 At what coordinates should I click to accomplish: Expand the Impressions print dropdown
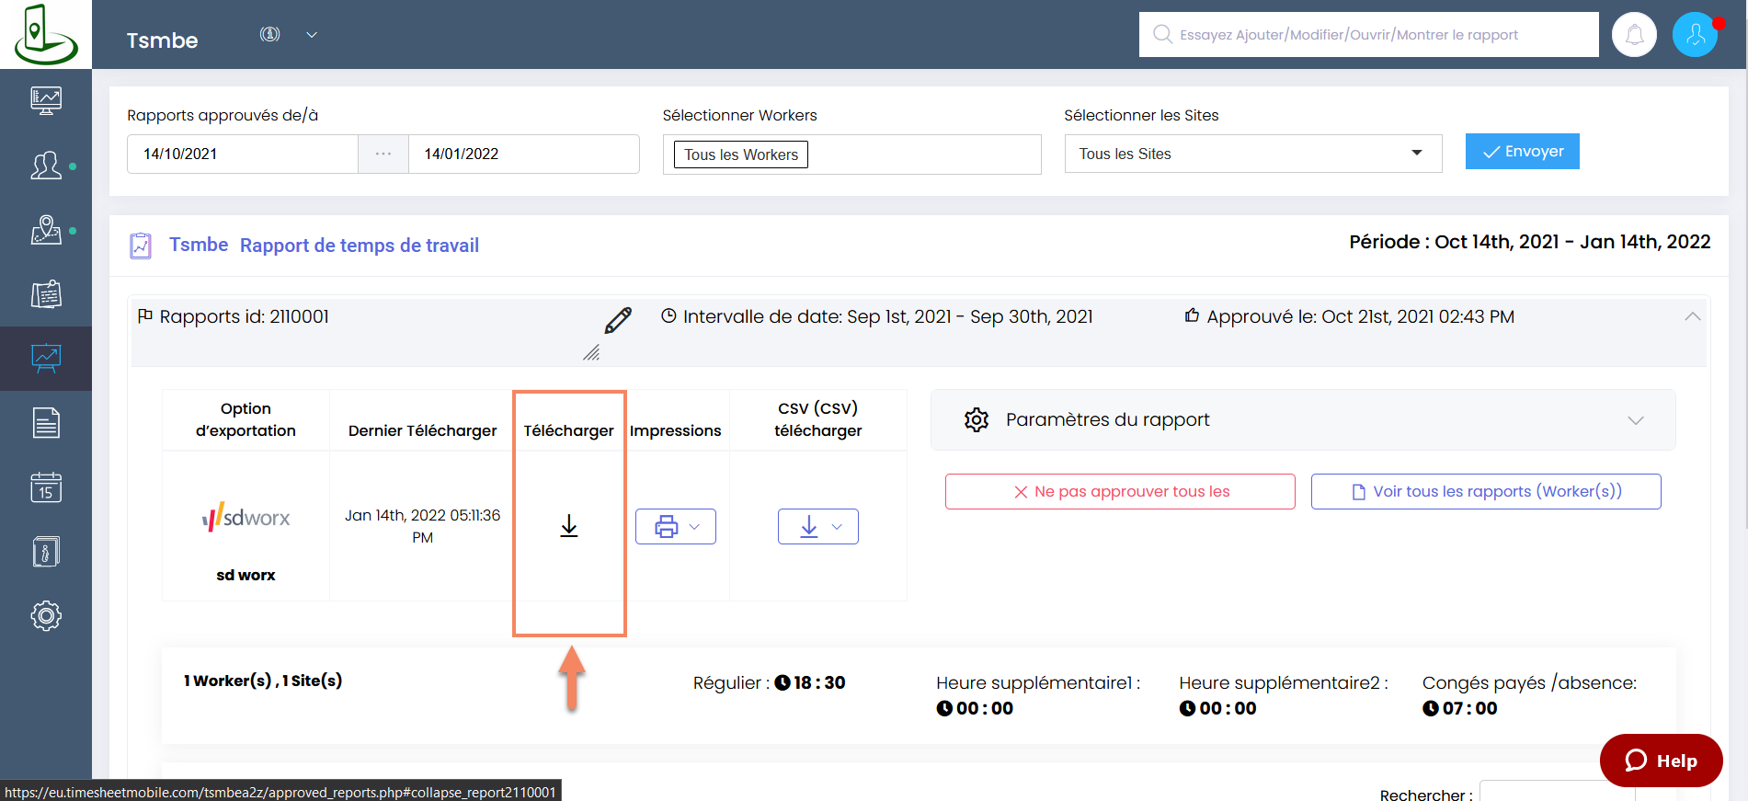tap(676, 527)
